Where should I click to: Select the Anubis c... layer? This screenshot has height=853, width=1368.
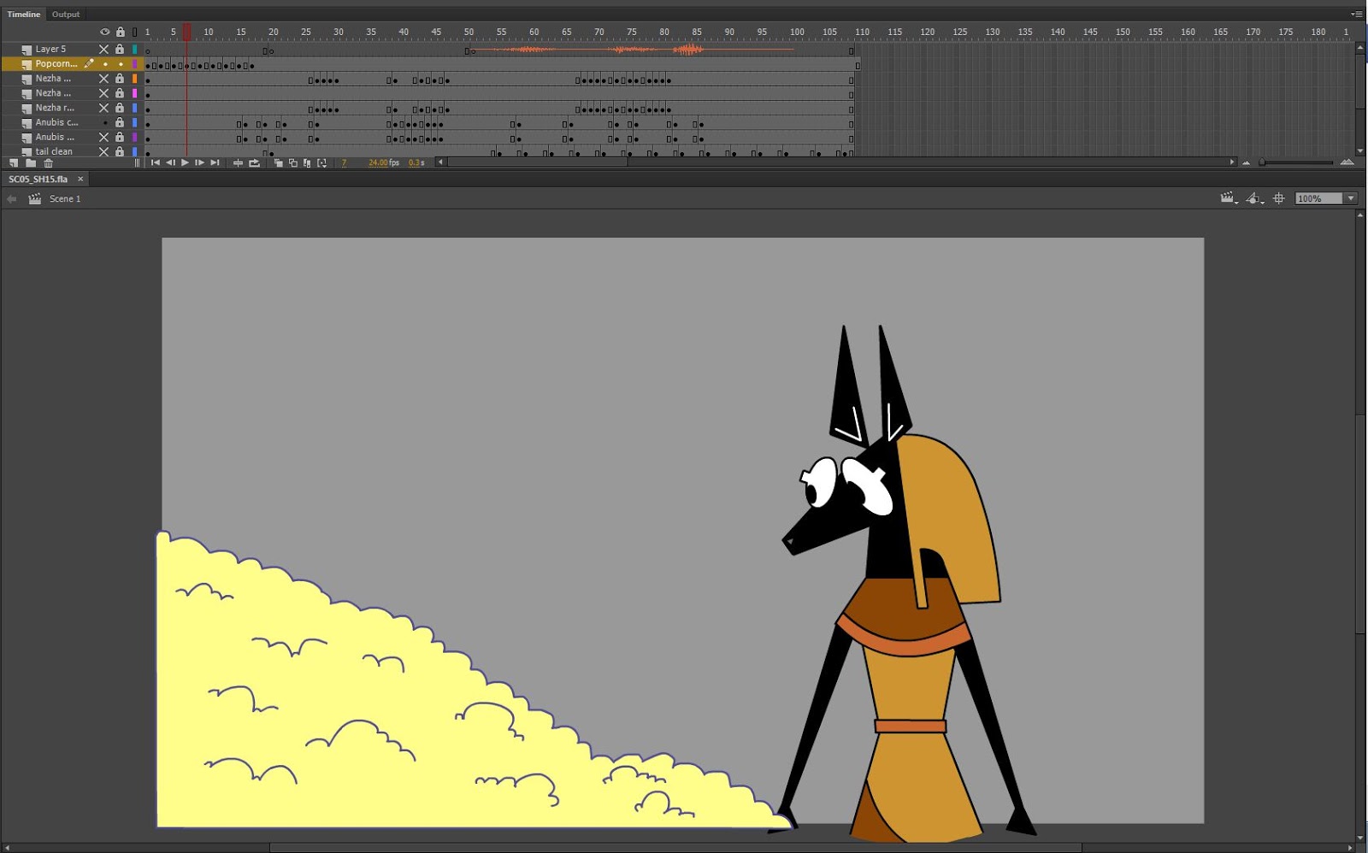(56, 122)
